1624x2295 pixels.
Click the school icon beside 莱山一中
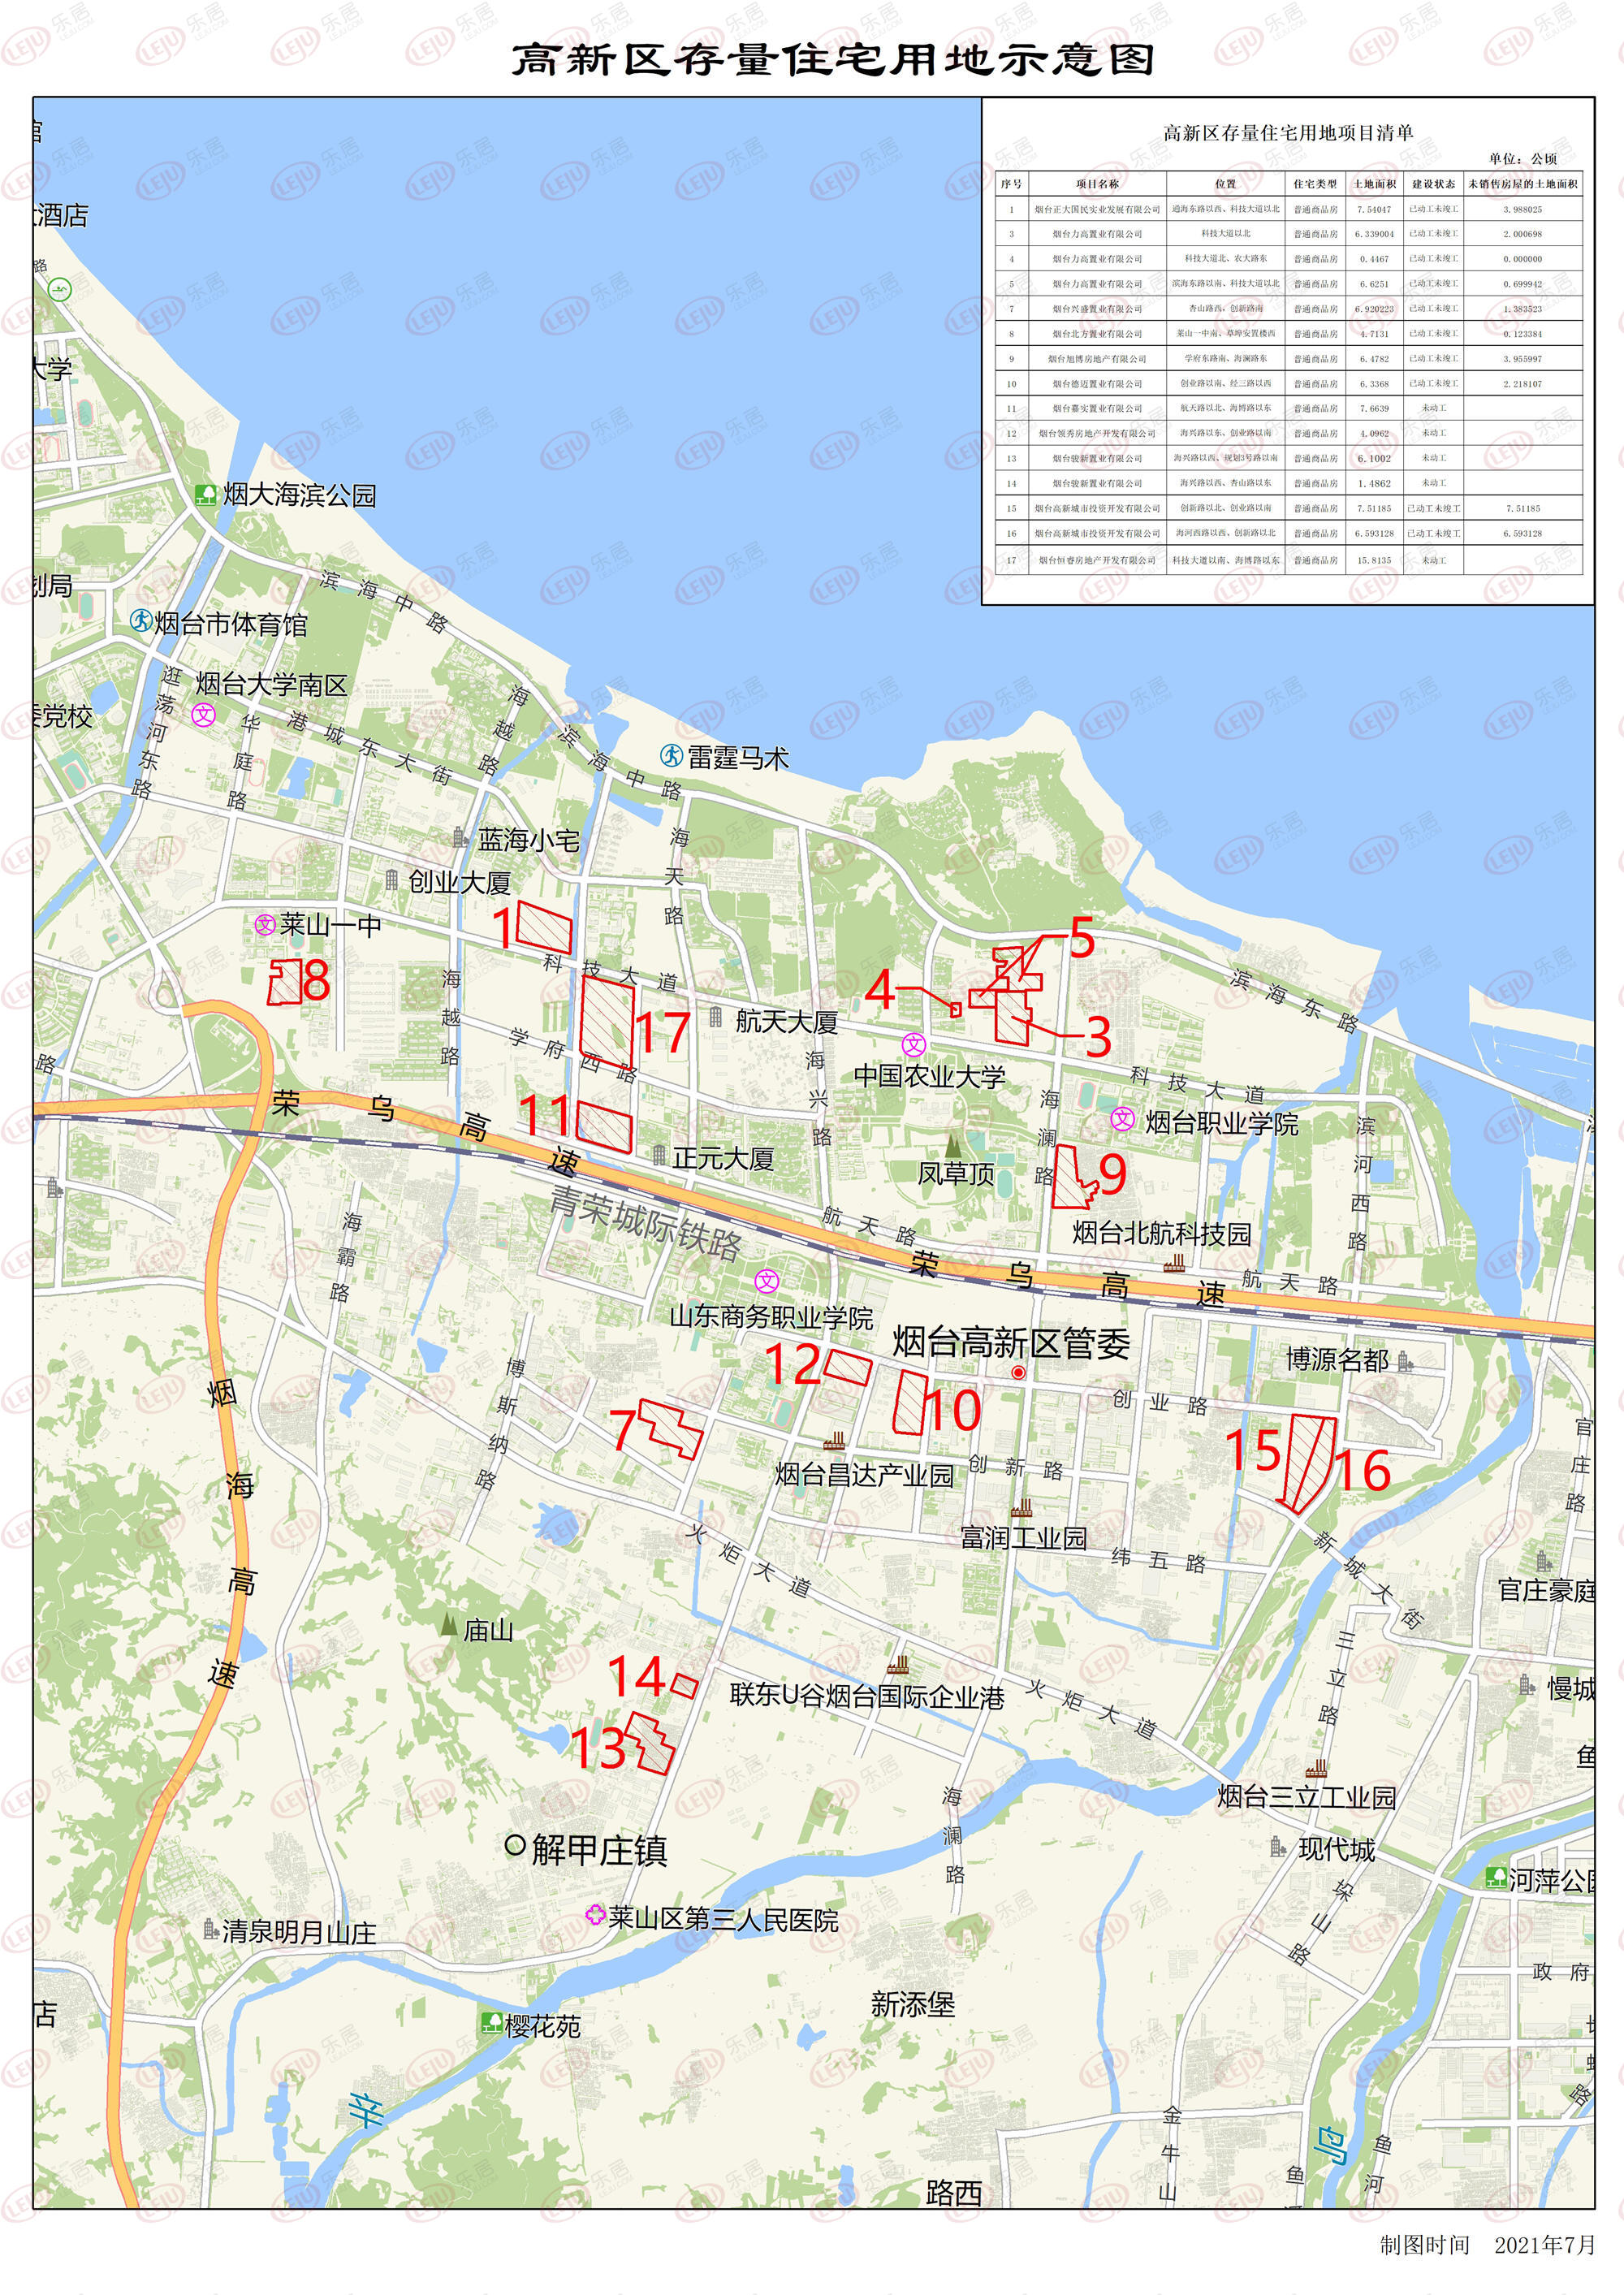pyautogui.click(x=265, y=925)
